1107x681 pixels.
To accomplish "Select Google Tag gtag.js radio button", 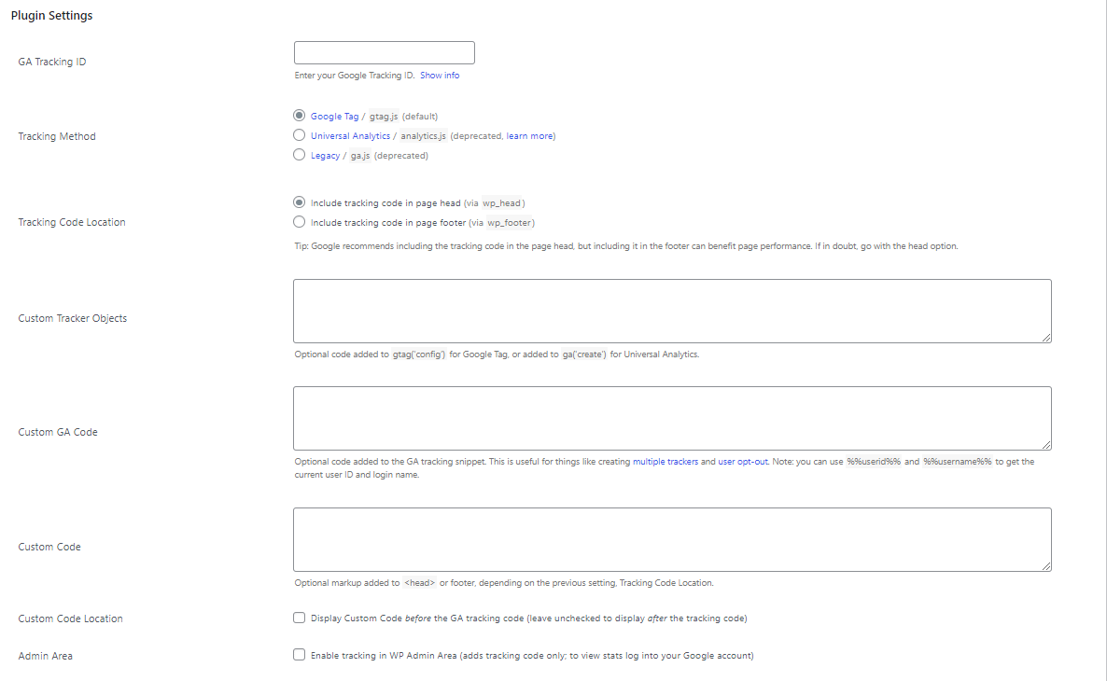I will [x=300, y=115].
